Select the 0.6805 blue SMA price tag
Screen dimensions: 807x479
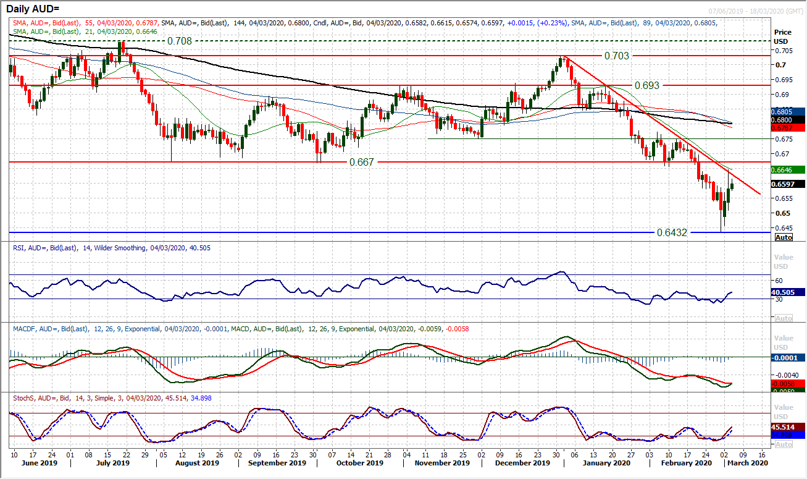pyautogui.click(x=787, y=112)
